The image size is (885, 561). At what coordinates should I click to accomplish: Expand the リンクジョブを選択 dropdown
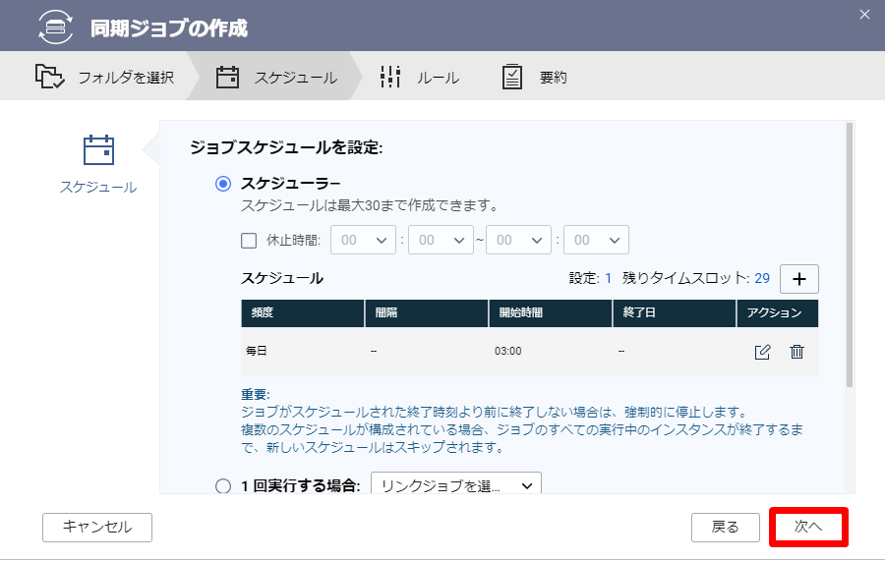(456, 485)
